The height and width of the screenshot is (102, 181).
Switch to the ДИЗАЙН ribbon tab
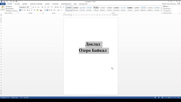(25, 4)
